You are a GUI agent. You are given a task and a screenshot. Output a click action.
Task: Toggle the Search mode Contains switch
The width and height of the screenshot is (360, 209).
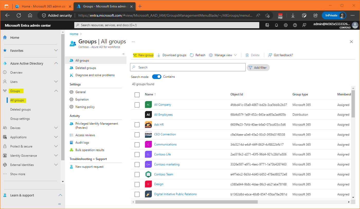click(156, 77)
